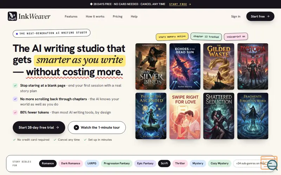Click the green check beside Stop staring at a blank page

coord(15,85)
